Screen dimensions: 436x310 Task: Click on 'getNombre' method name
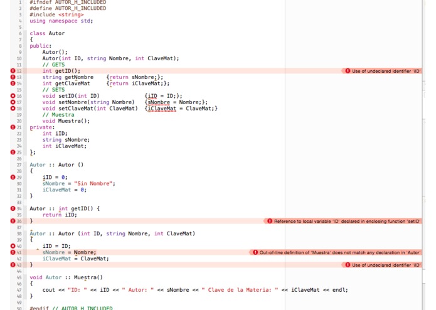79,77
